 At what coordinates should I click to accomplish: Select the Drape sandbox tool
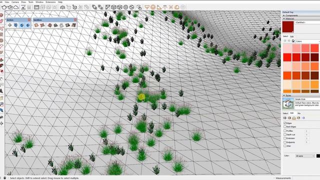point(61,25)
